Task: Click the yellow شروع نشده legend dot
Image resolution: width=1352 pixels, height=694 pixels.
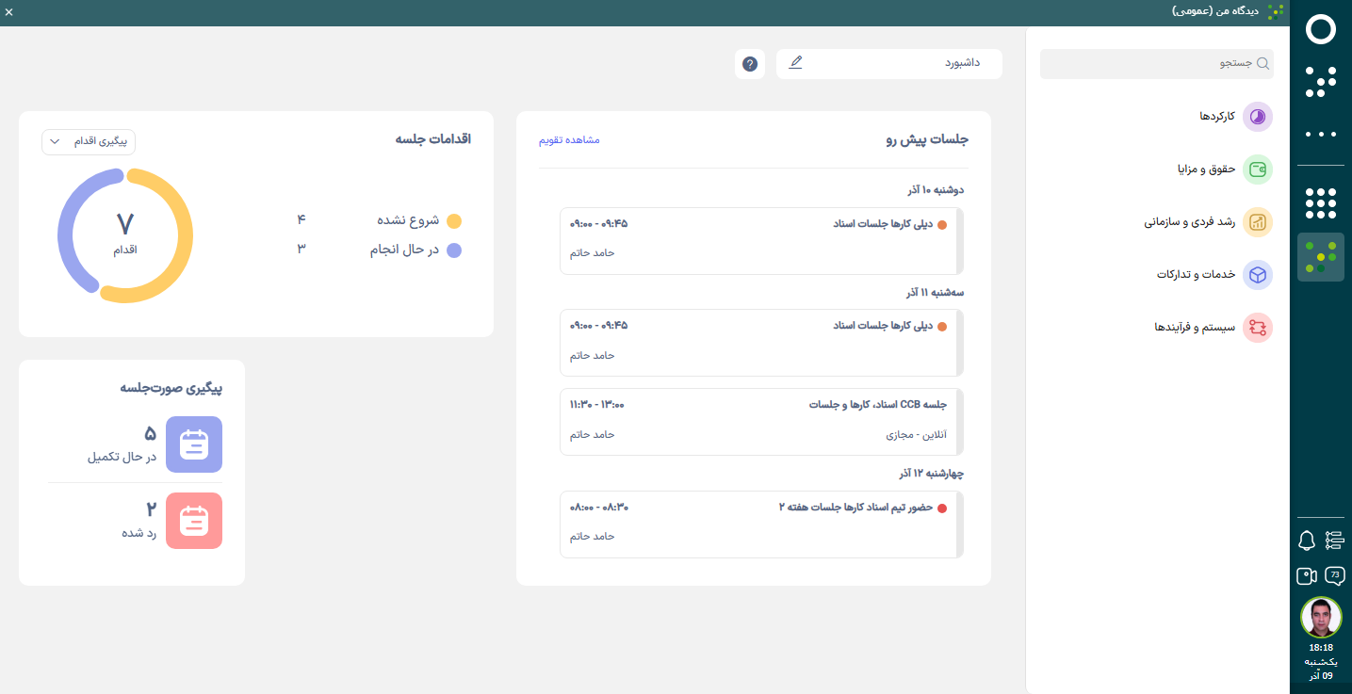Action: coord(454,221)
